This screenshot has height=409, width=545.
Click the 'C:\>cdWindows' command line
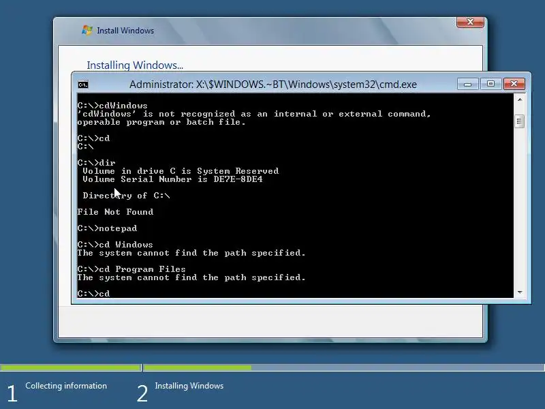[112, 106]
